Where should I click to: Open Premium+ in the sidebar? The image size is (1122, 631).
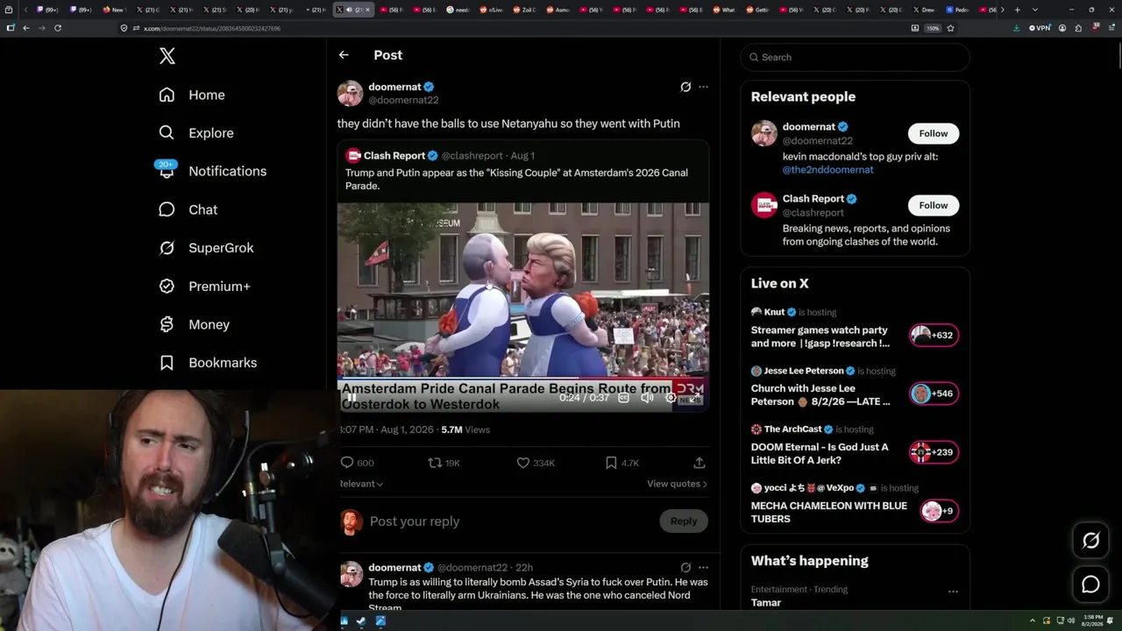click(x=204, y=286)
